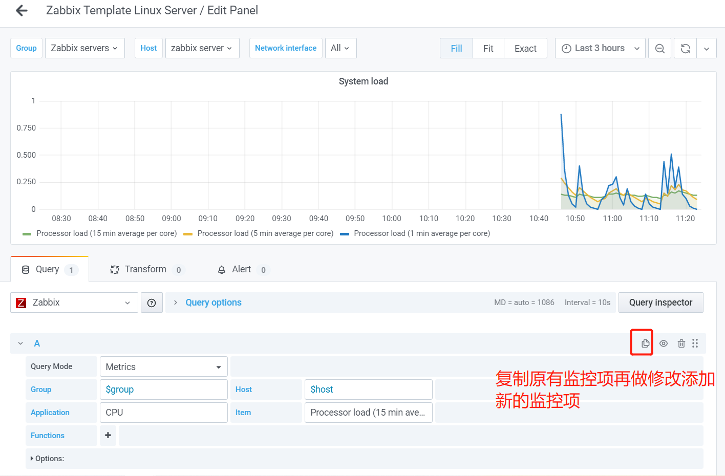This screenshot has height=476, width=725.
Task: Expand the Options section
Action: tap(47, 459)
